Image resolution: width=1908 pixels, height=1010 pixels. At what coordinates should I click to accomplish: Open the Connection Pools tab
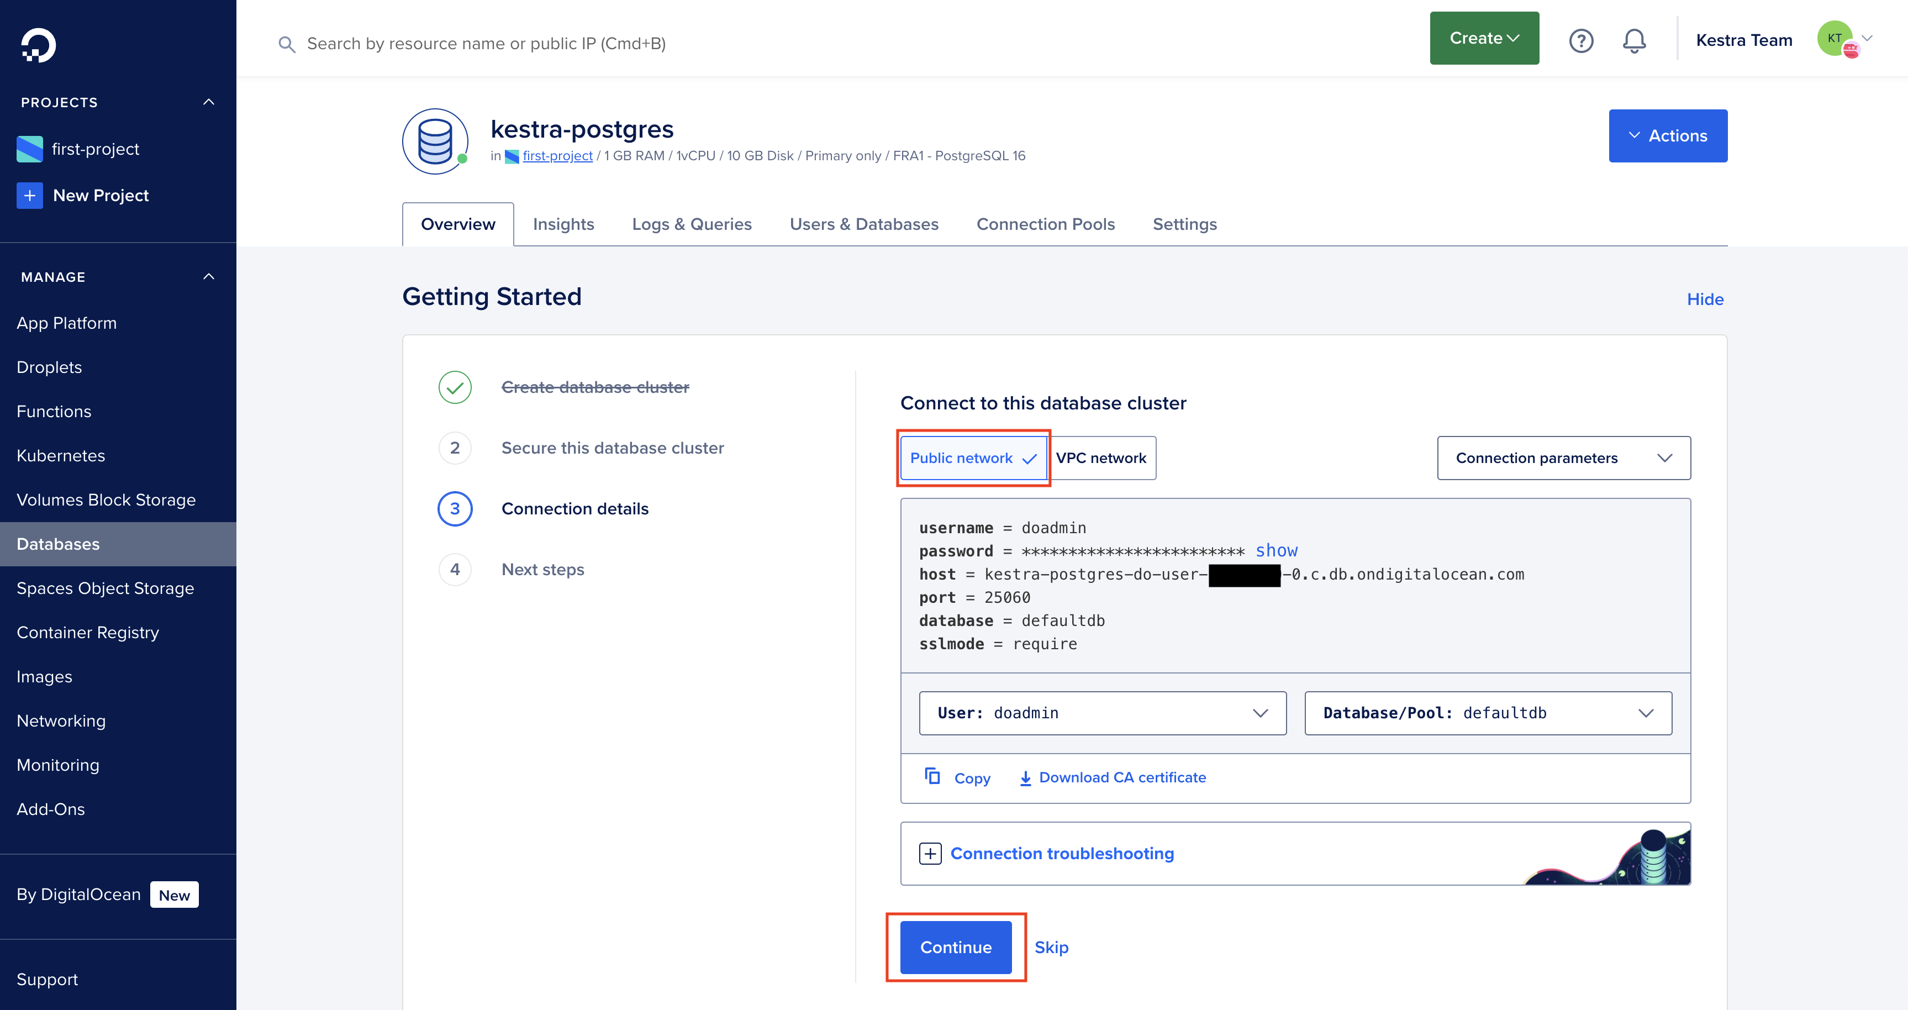point(1045,224)
